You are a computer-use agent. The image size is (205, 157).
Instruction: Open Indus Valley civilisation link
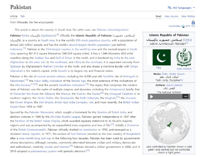tap(48, 81)
